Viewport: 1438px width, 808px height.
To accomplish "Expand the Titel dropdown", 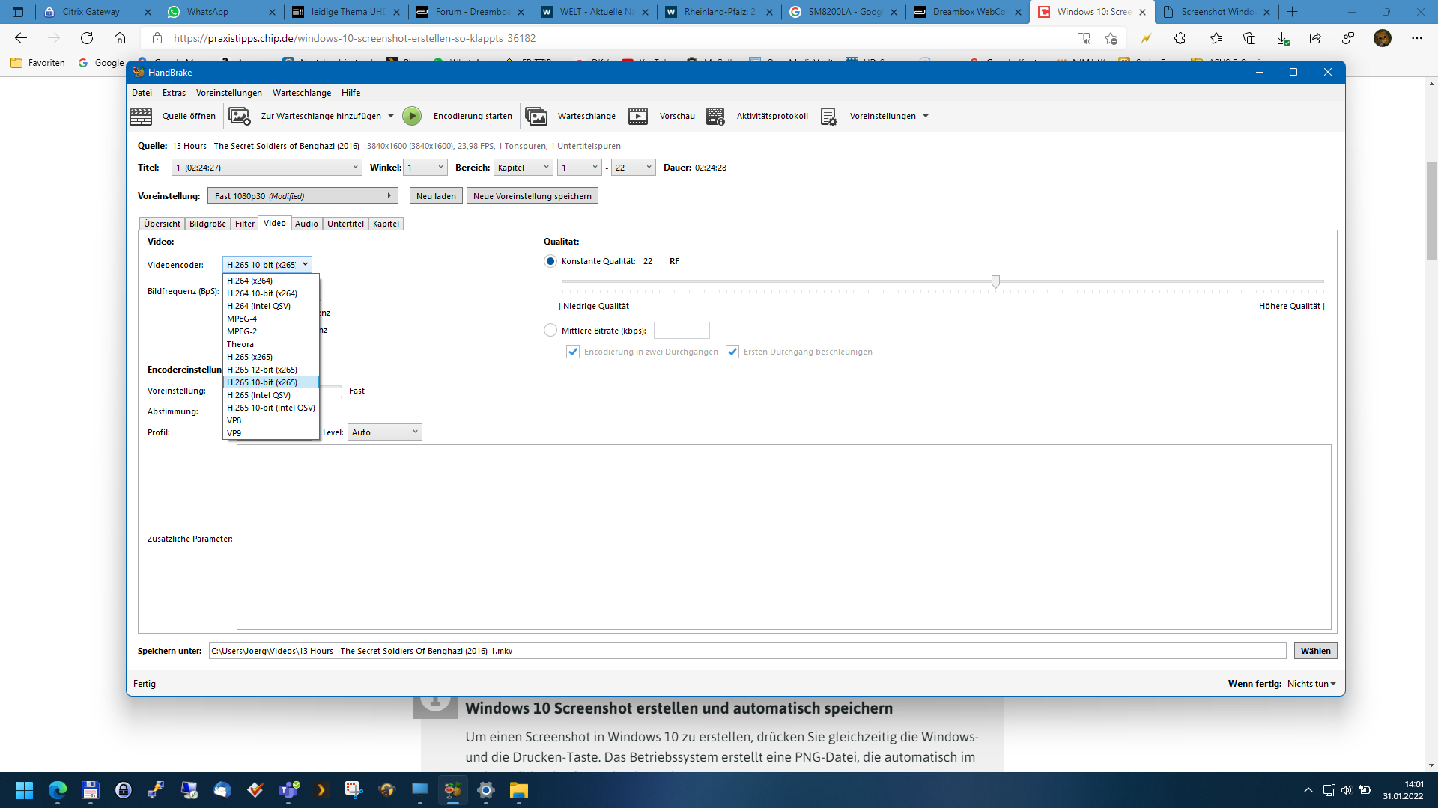I will click(x=267, y=168).
